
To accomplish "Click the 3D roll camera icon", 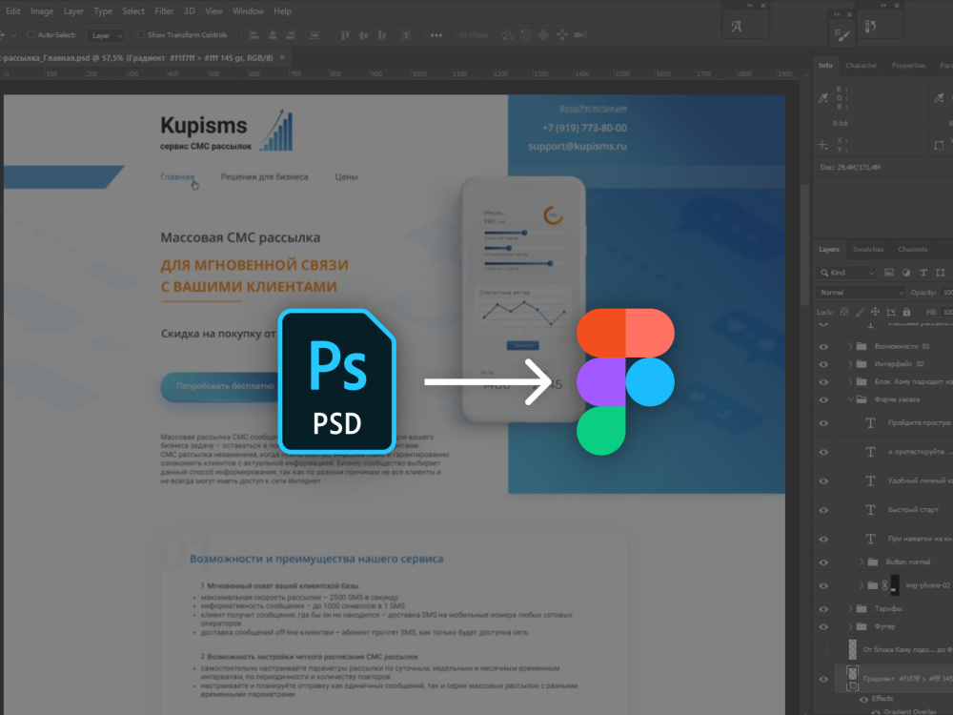I will pos(525,35).
